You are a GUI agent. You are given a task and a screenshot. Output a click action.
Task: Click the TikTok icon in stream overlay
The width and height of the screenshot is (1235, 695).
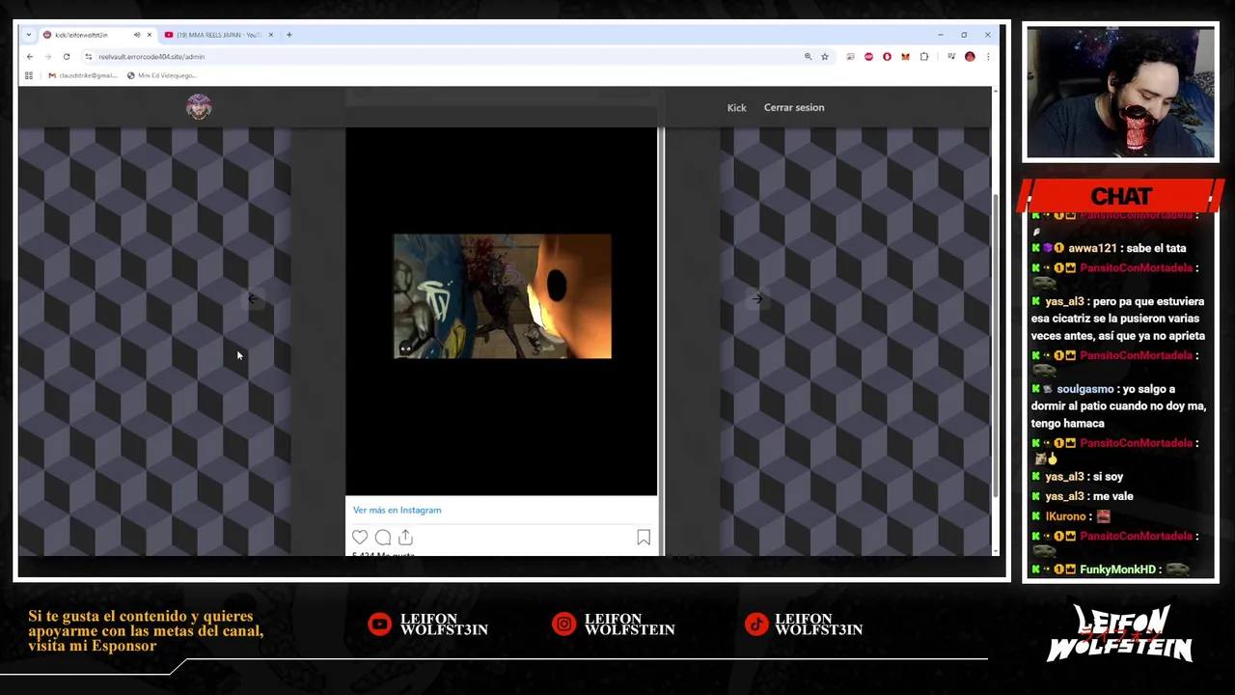756,625
